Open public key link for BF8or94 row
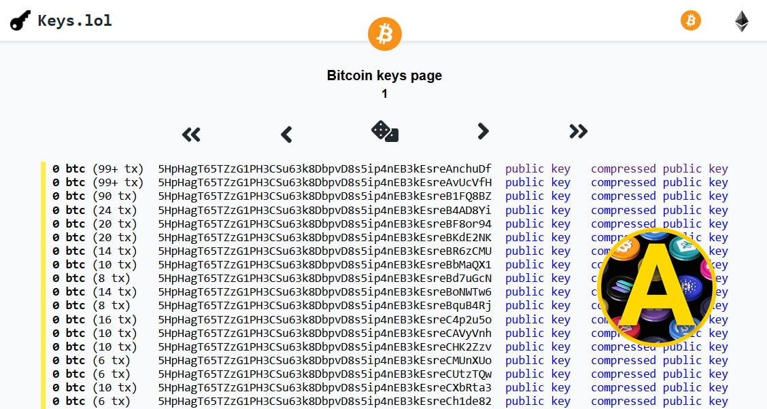The image size is (767, 409). pyautogui.click(x=538, y=224)
